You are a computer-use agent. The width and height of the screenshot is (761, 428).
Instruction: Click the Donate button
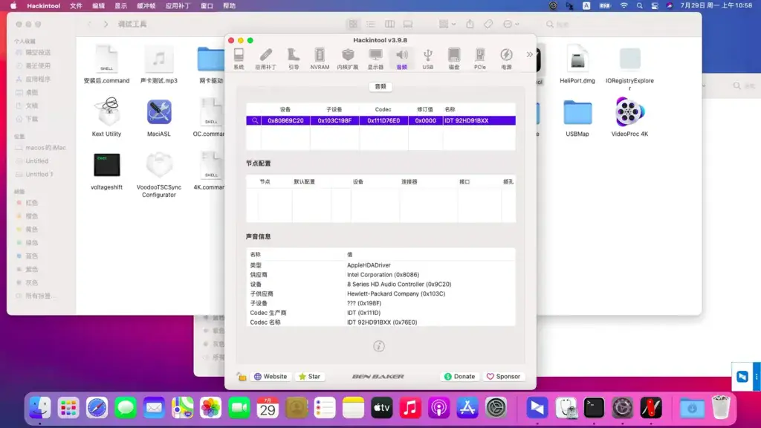[x=459, y=377]
